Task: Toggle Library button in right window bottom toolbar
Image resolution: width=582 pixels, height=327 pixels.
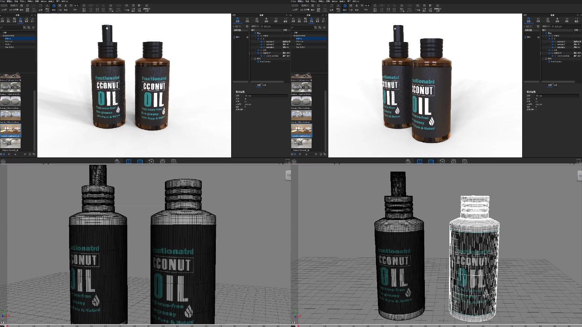Action: tap(420, 161)
